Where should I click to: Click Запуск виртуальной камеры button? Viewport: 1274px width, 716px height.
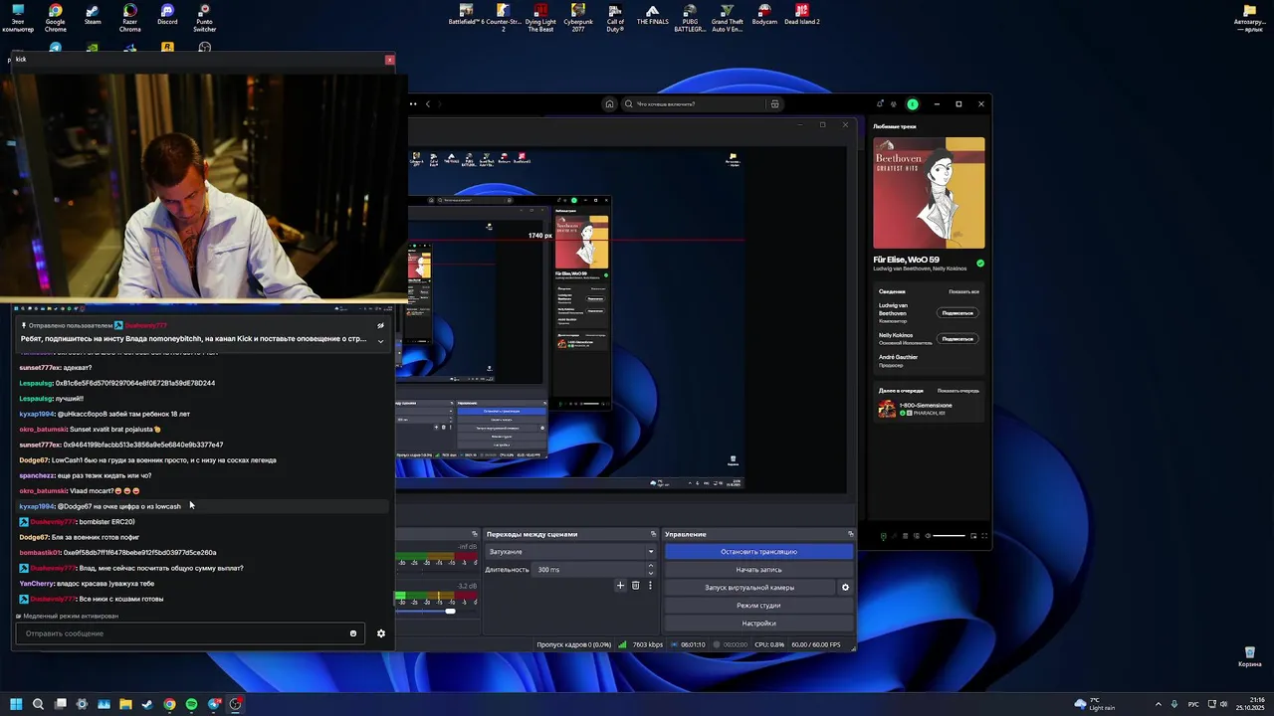click(x=749, y=588)
